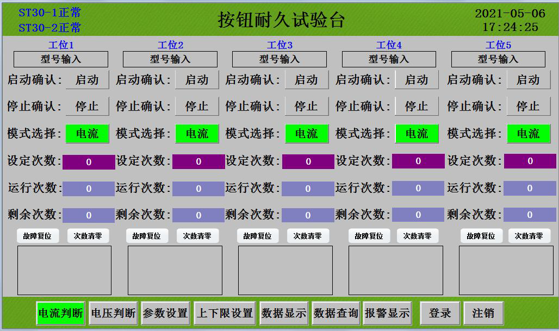559x331 pixels.
Task: Switch to 电流判断 tab
Action: click(x=60, y=313)
